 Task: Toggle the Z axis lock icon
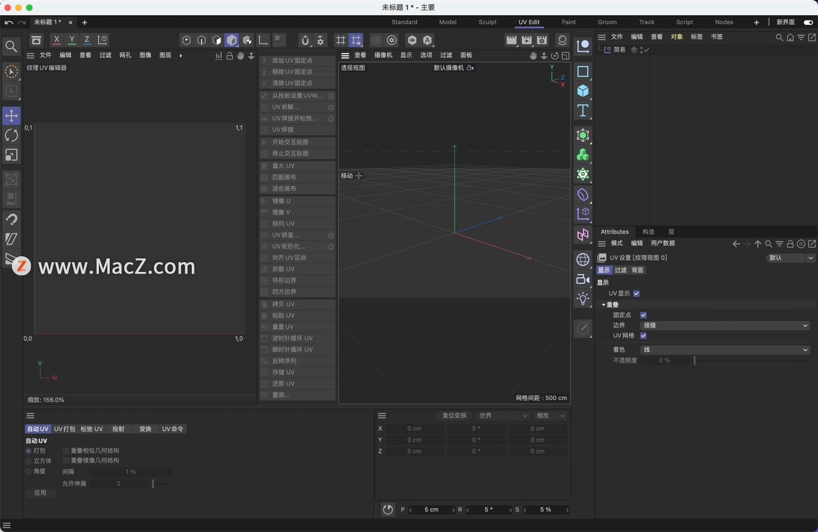coord(86,40)
